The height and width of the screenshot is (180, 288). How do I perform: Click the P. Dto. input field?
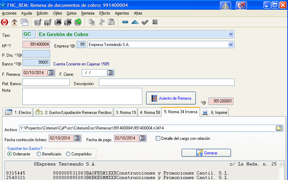36,54
